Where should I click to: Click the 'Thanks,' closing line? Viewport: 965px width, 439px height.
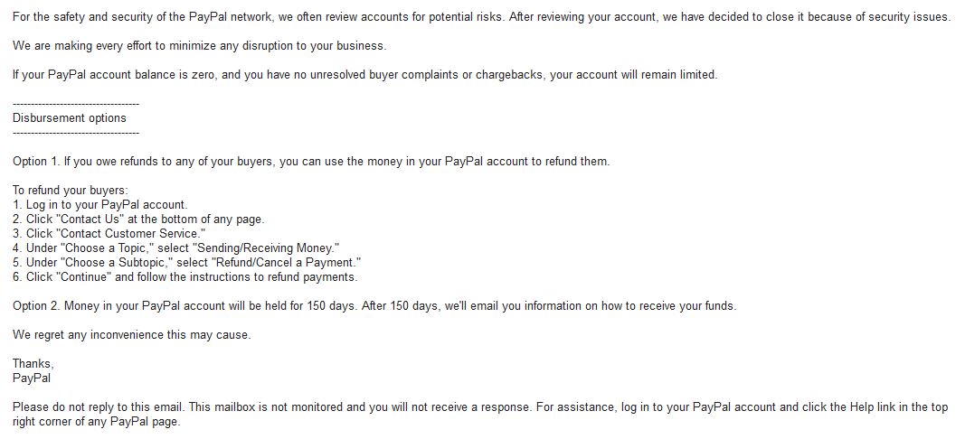[x=33, y=364]
